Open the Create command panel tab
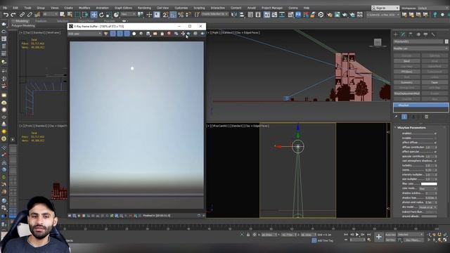Image resolution: width=450 pixels, height=253 pixels. pyautogui.click(x=396, y=34)
